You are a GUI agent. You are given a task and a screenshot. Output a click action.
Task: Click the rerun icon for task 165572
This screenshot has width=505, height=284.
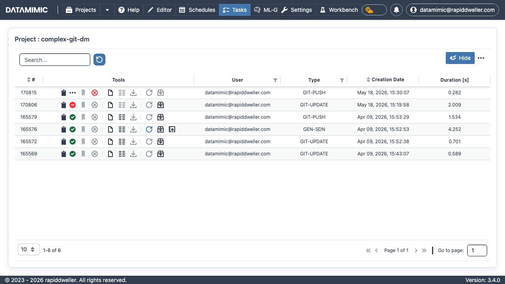click(149, 142)
